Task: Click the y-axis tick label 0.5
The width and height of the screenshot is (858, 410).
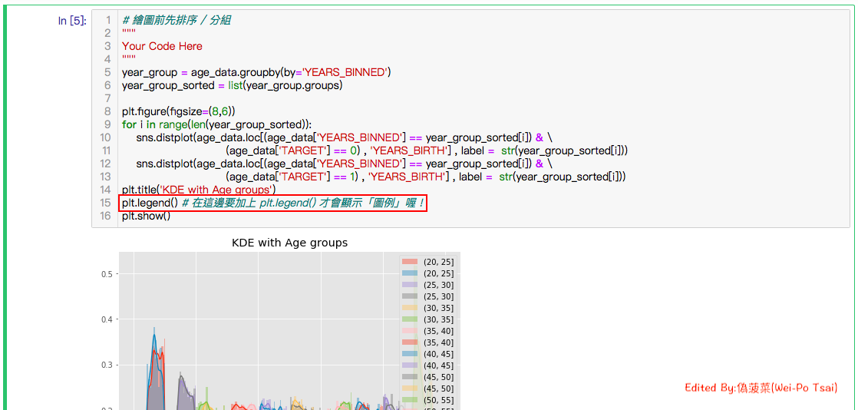Action: tap(107, 273)
